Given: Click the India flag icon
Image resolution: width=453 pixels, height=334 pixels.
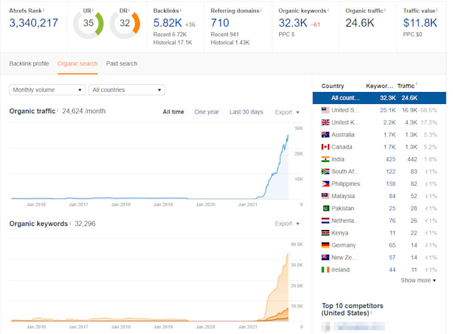Looking at the screenshot, I should [325, 159].
